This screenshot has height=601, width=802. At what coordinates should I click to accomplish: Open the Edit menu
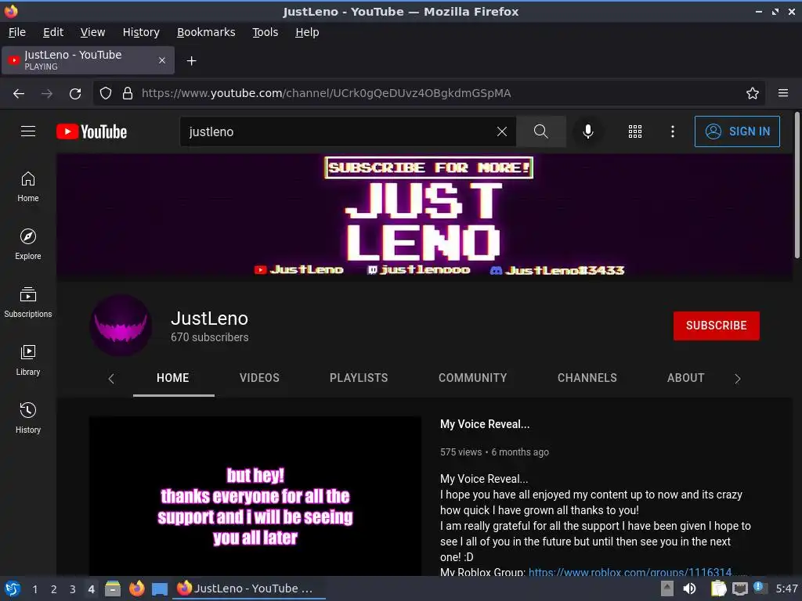coord(53,32)
